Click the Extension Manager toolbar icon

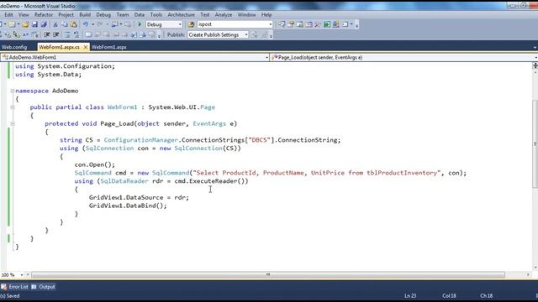point(336,24)
